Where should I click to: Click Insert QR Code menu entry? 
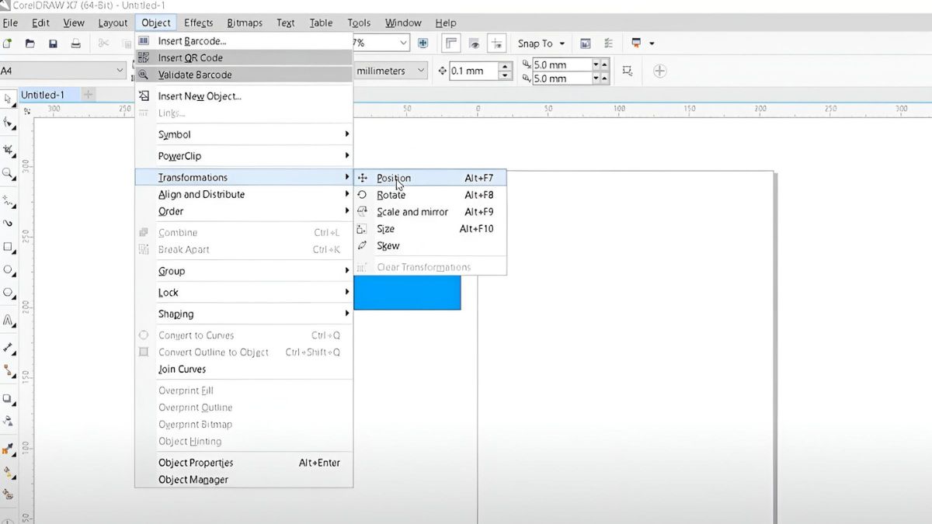tap(244, 58)
